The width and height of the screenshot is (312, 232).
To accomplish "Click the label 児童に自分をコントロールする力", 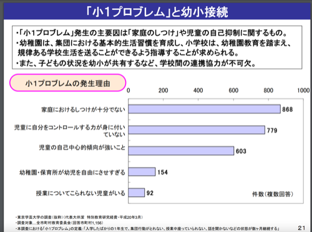I will 70,131.
